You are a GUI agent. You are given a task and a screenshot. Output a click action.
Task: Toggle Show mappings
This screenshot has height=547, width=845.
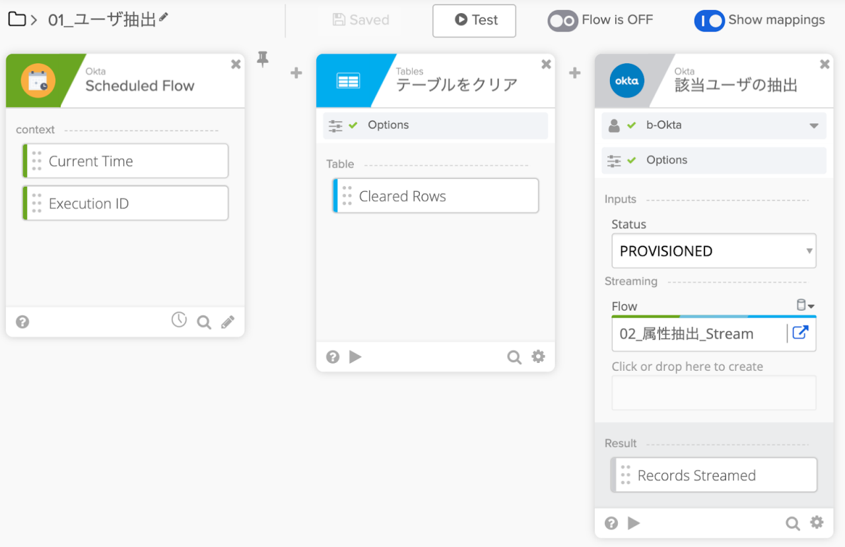tap(709, 20)
